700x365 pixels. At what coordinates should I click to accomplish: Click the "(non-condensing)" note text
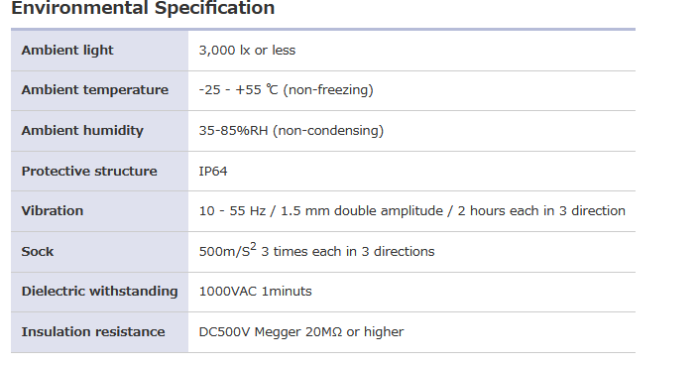coord(328,131)
